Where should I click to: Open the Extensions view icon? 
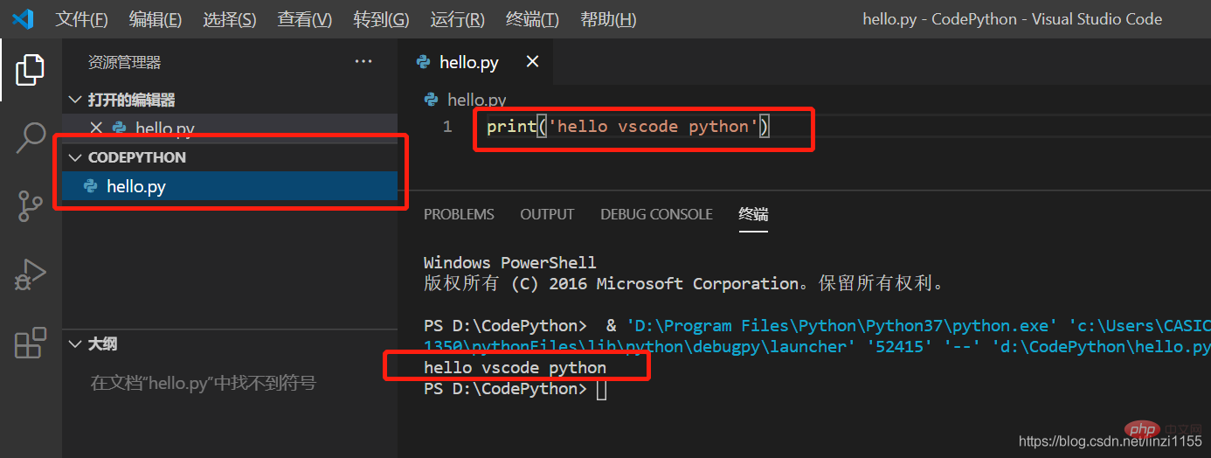pyautogui.click(x=31, y=343)
